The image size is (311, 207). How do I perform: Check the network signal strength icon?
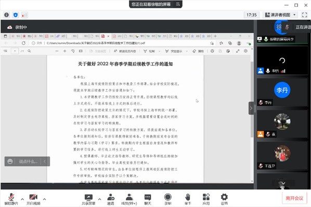24,15
